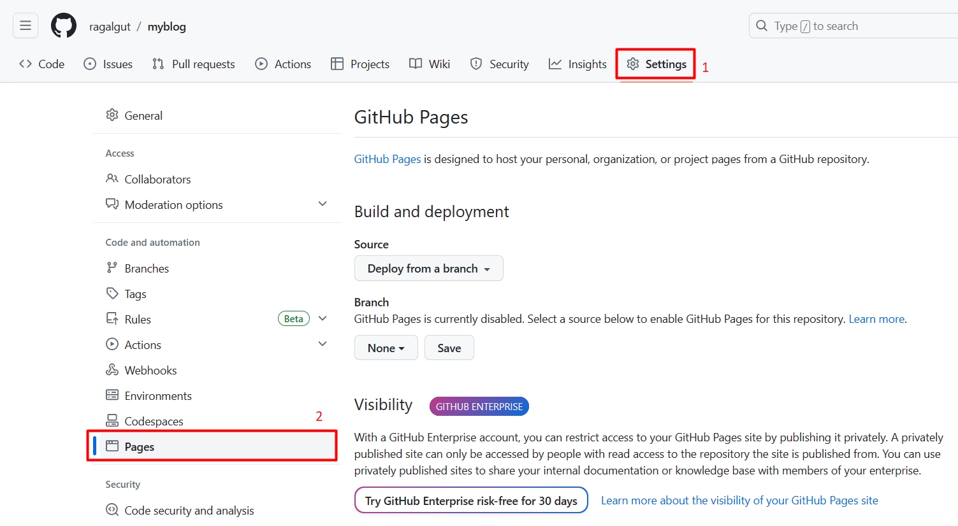This screenshot has width=958, height=526.
Task: Click the Code security and analysis icon
Action: click(x=112, y=509)
